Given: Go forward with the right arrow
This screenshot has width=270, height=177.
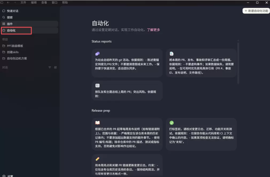Looking at the screenshot, I should click(x=15, y=3).
